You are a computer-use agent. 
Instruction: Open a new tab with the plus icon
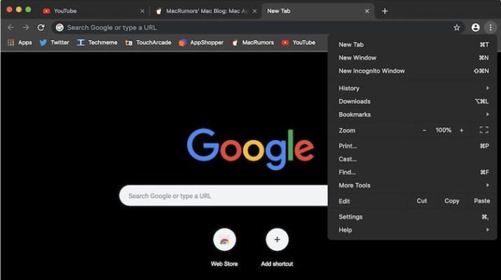tap(385, 11)
